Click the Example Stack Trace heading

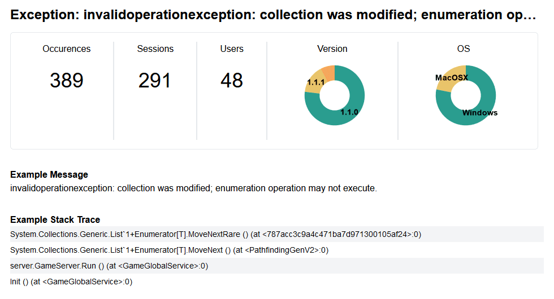55,219
